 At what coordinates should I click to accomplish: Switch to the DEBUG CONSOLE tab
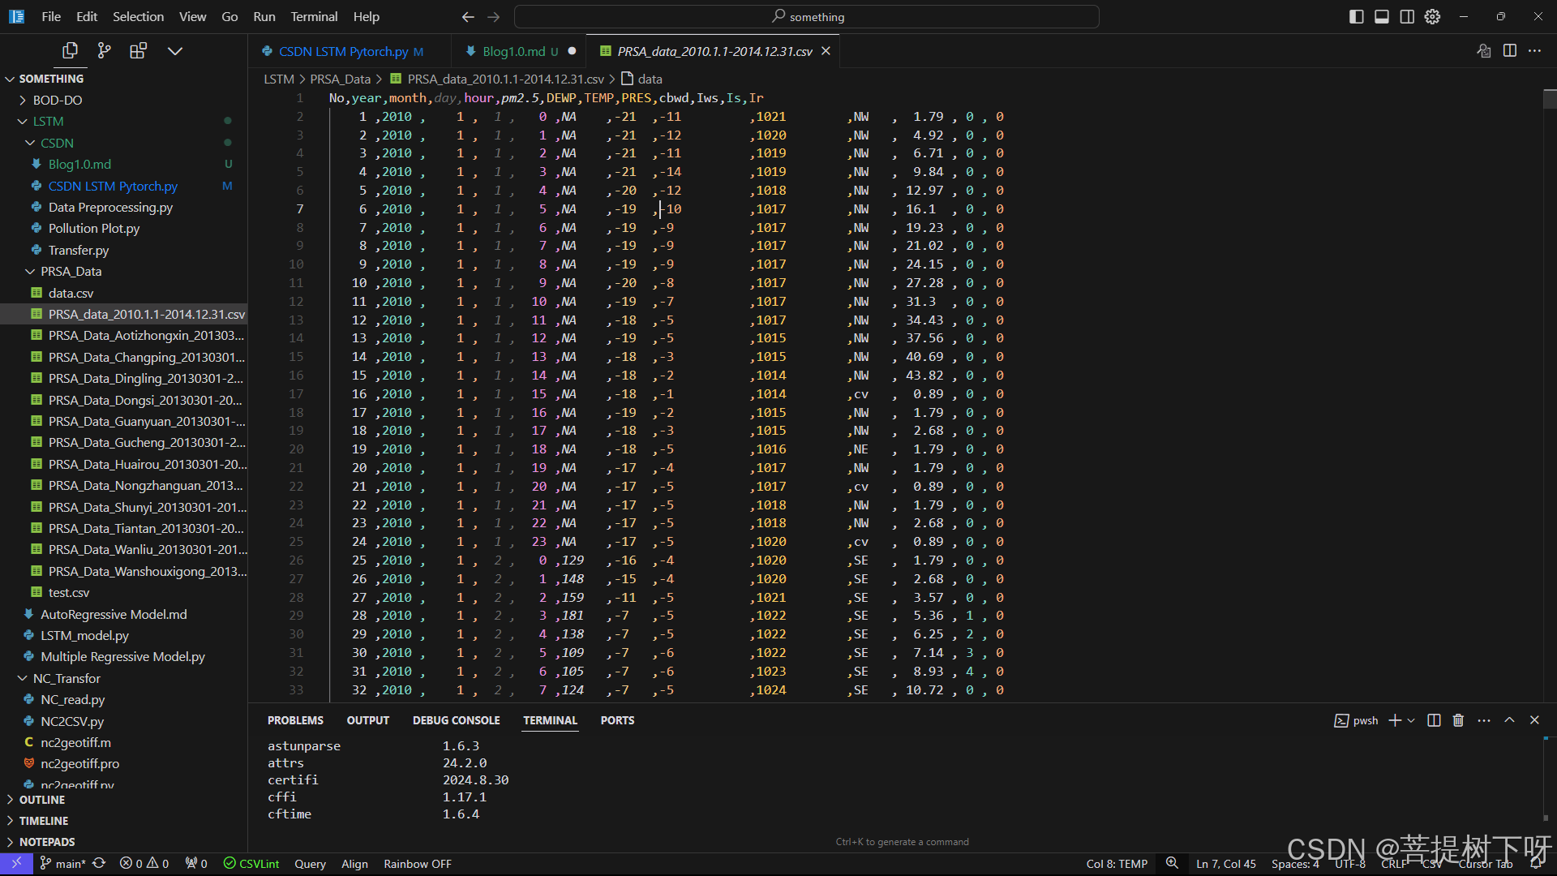pos(456,720)
